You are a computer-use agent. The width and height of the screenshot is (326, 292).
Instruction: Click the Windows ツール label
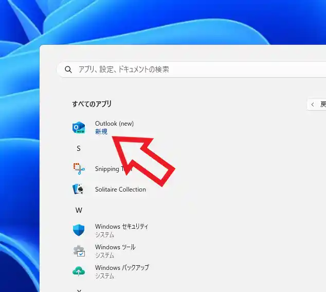[x=115, y=247]
